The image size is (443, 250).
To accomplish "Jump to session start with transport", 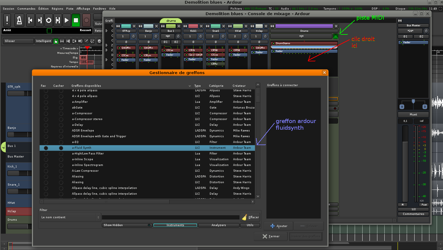I will click(x=30, y=20).
